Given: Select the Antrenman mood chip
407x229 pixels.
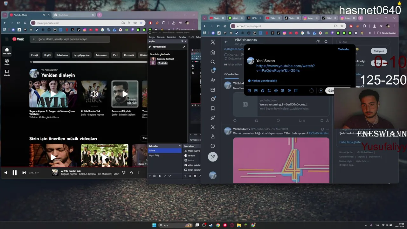Looking at the screenshot, I should pyautogui.click(x=101, y=55).
